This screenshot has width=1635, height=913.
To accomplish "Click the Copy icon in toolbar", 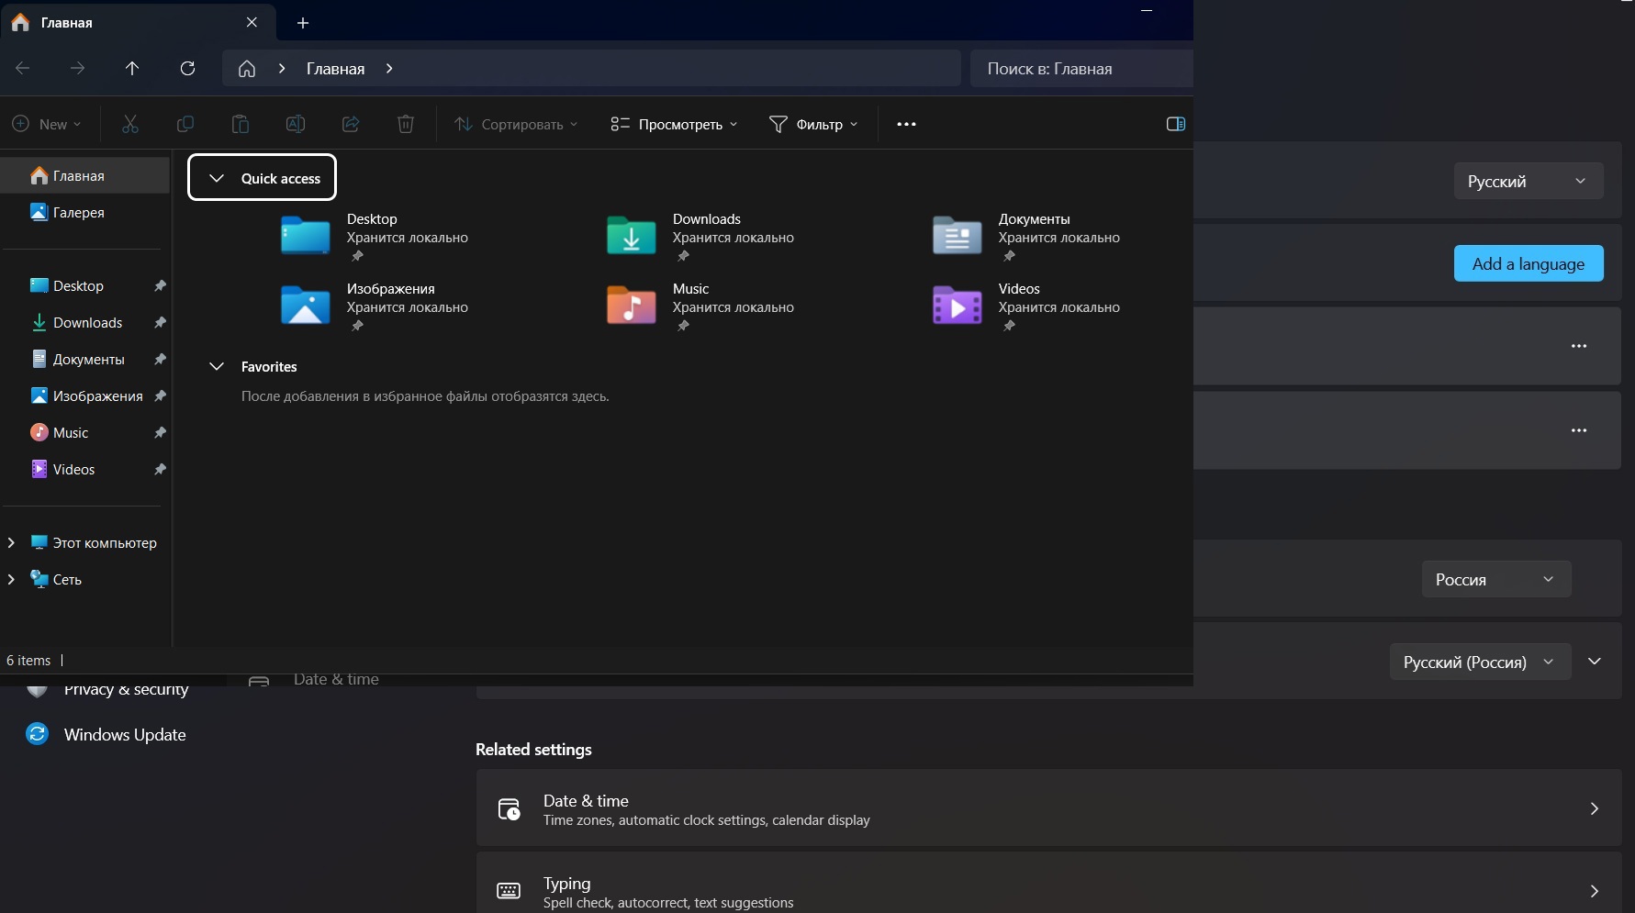I will pyautogui.click(x=185, y=124).
